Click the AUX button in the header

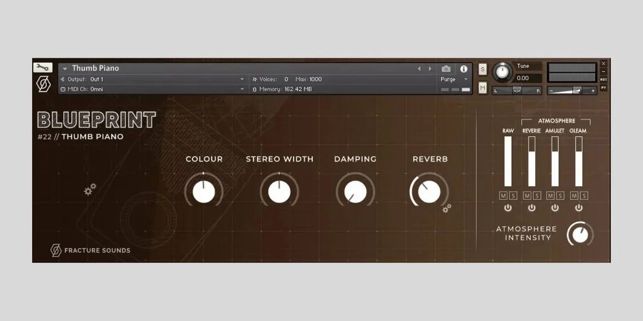tap(603, 79)
